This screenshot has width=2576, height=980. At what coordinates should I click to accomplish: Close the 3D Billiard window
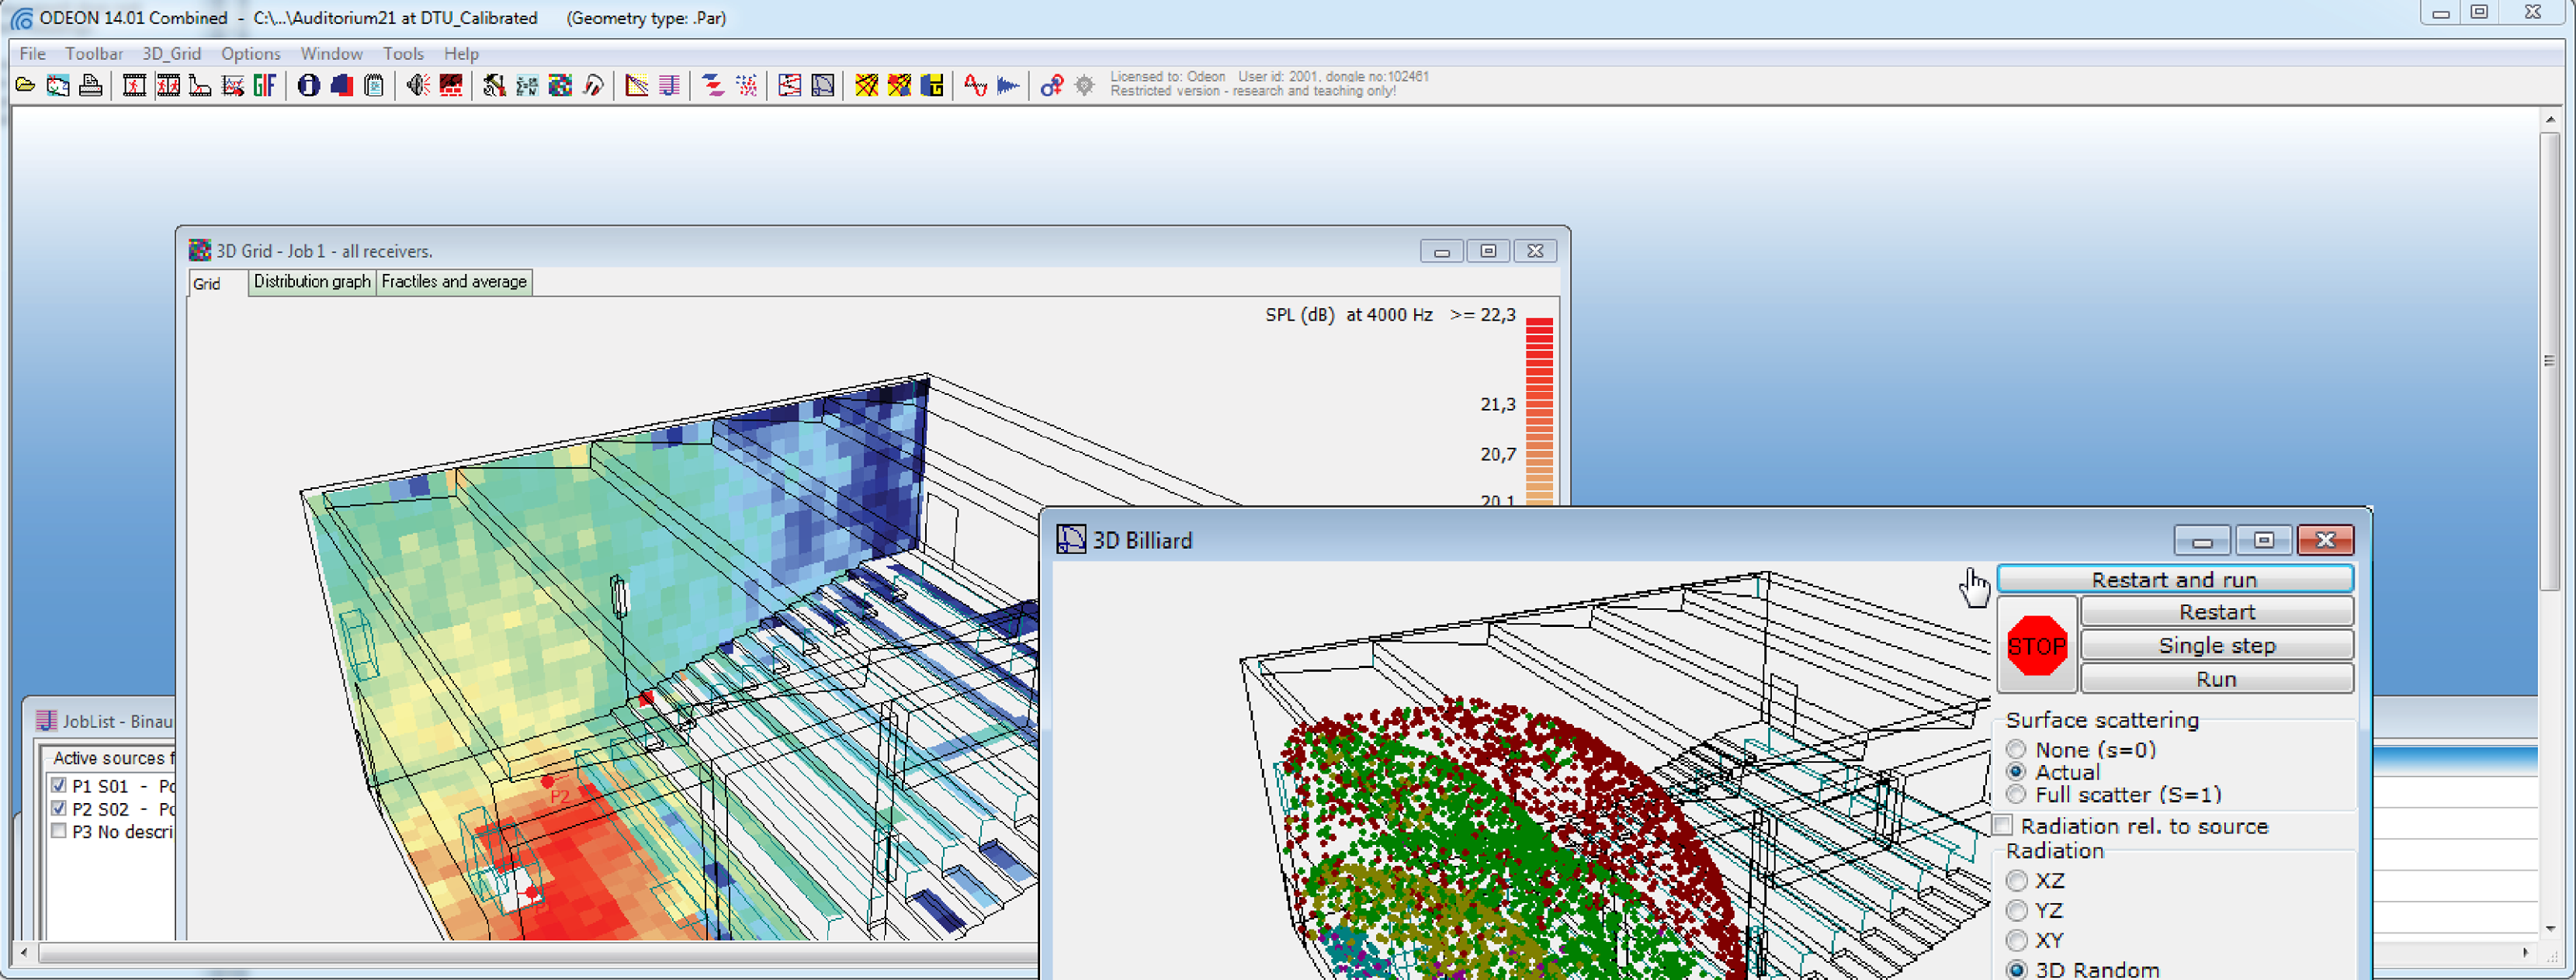point(2325,540)
